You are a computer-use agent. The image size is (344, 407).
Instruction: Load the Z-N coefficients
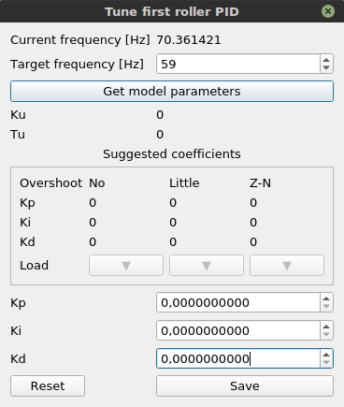[287, 266]
